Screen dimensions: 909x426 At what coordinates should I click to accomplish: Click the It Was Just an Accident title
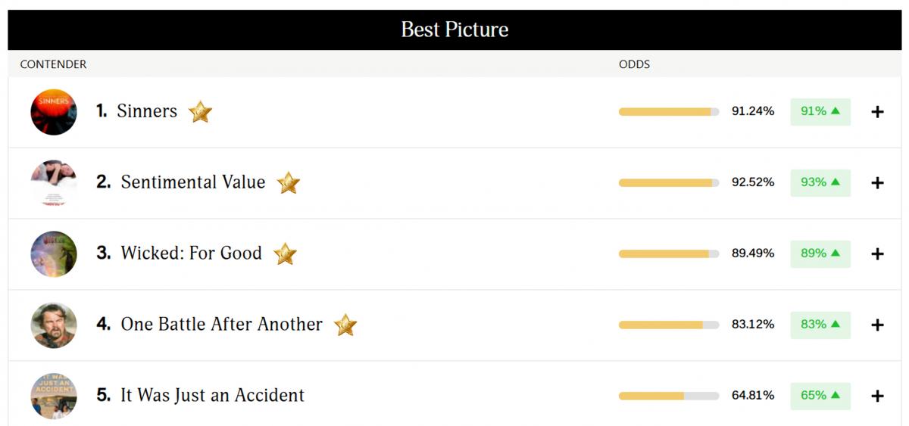point(213,395)
